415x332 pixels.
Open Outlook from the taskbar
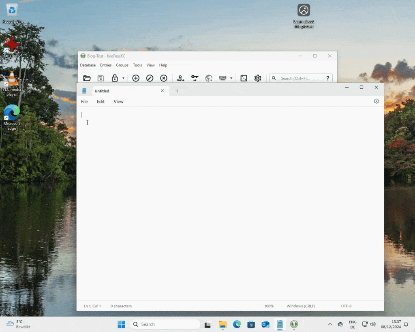265,324
